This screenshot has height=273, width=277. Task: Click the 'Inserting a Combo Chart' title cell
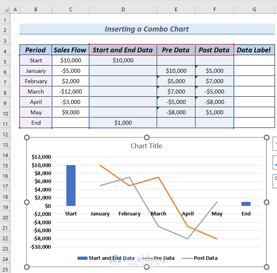pyautogui.click(x=147, y=29)
